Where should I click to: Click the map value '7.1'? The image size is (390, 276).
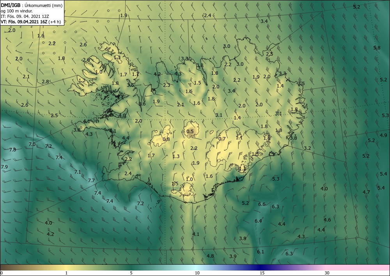[x=78, y=172]
